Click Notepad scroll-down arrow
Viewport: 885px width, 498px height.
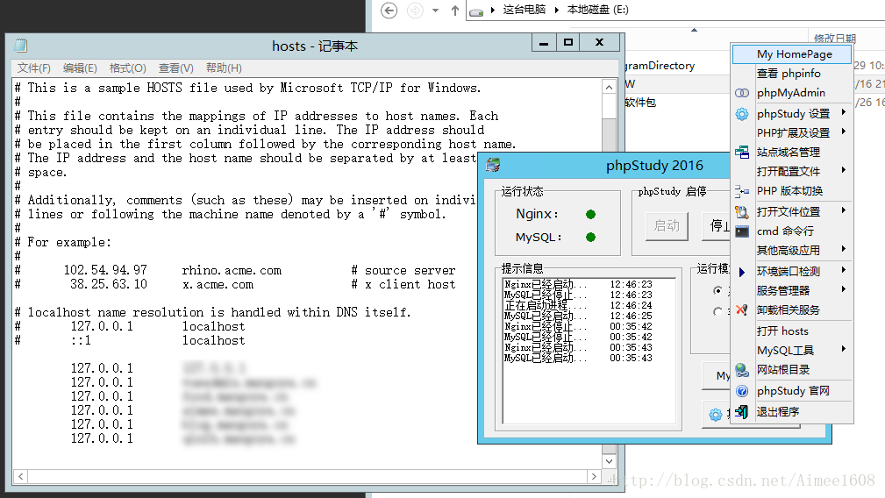pyautogui.click(x=609, y=461)
